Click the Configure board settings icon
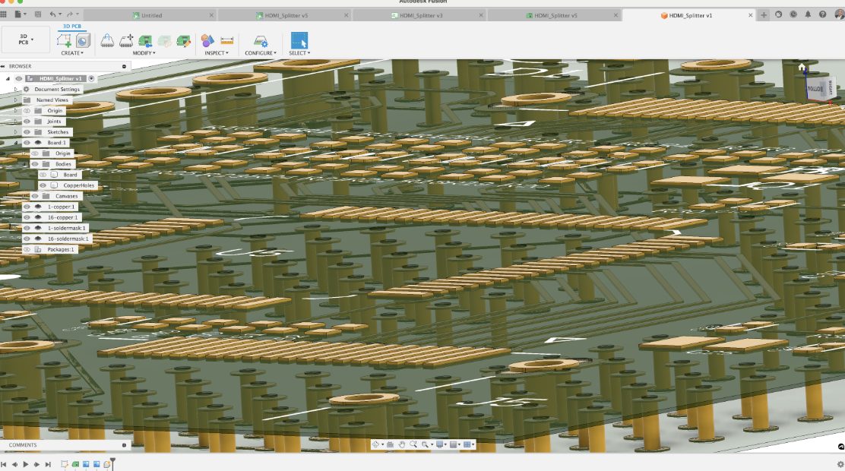Viewport: 845px width, 471px height. pos(260,41)
